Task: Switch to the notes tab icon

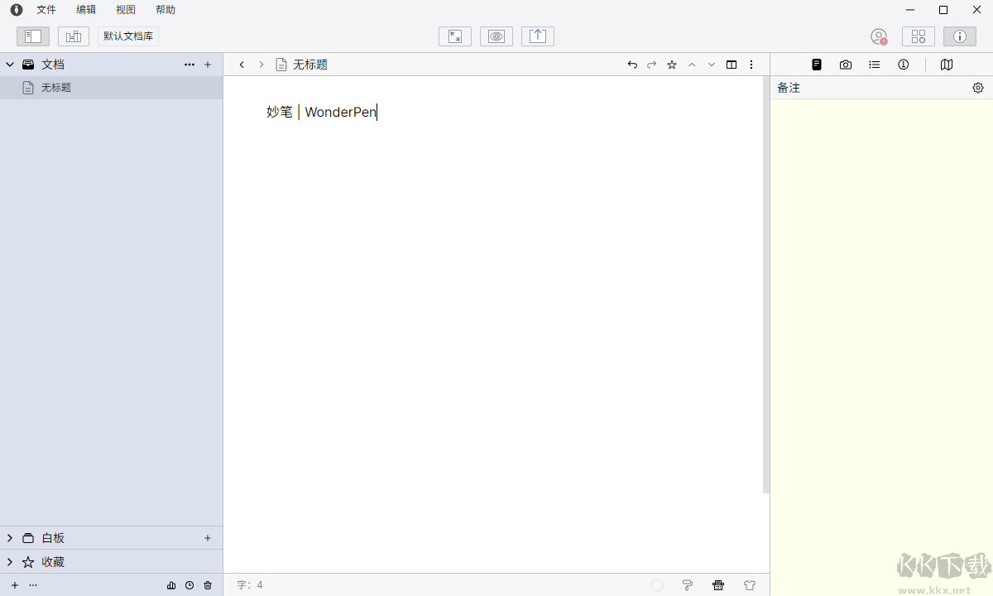Action: [817, 65]
